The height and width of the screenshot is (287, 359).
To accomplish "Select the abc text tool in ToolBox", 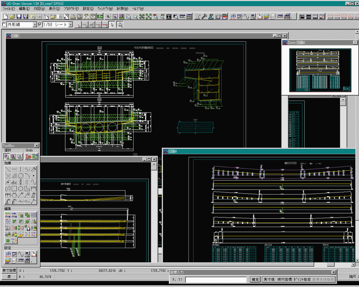I will (14, 182).
